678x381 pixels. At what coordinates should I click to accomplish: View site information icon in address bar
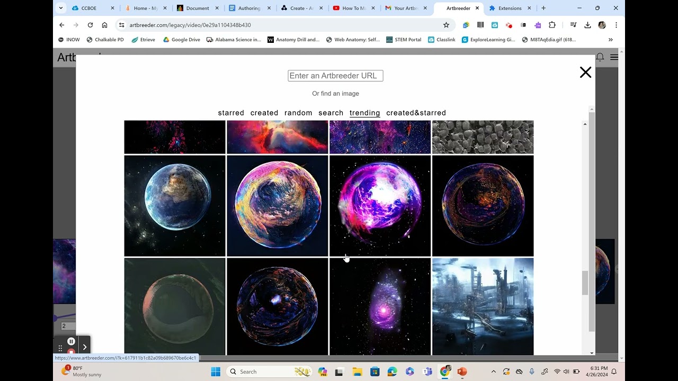[x=121, y=25]
